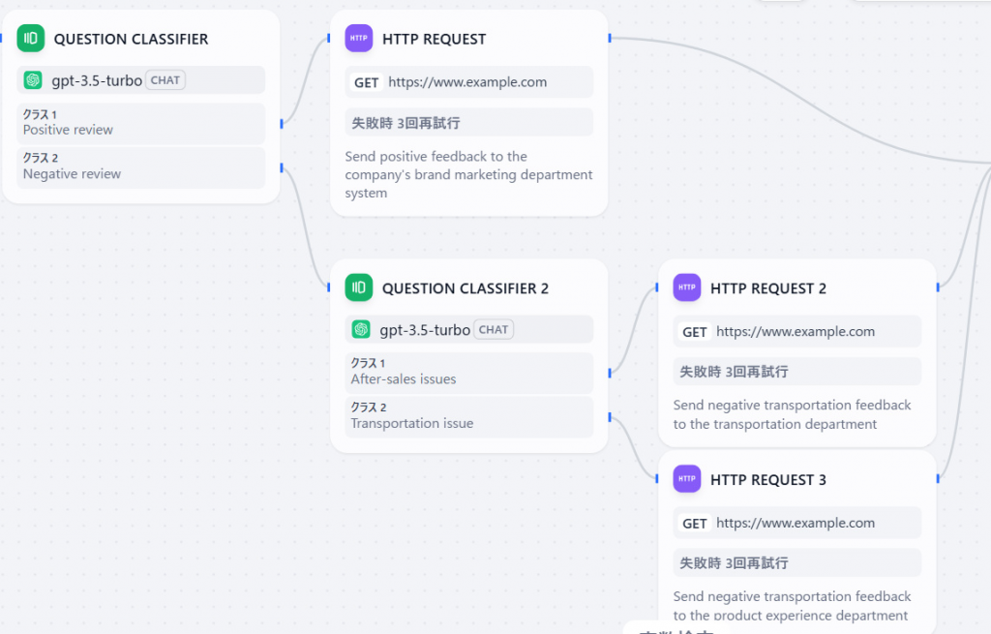This screenshot has height=634, width=991.
Task: Select the After-sales issues class
Action: [469, 373]
